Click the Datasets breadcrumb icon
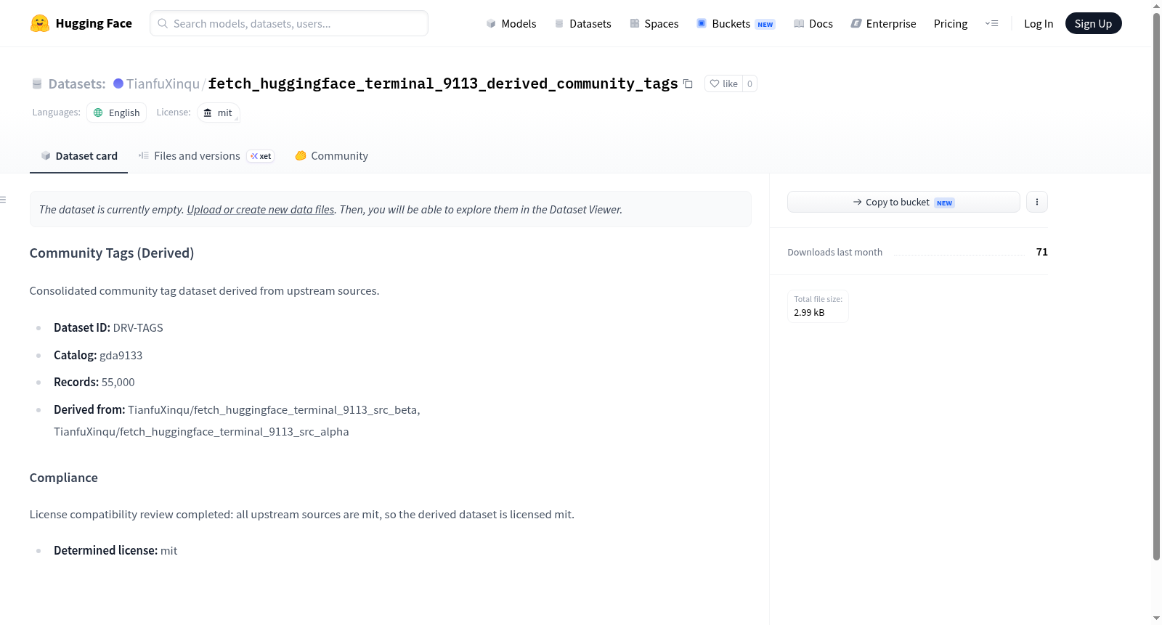 [x=37, y=84]
